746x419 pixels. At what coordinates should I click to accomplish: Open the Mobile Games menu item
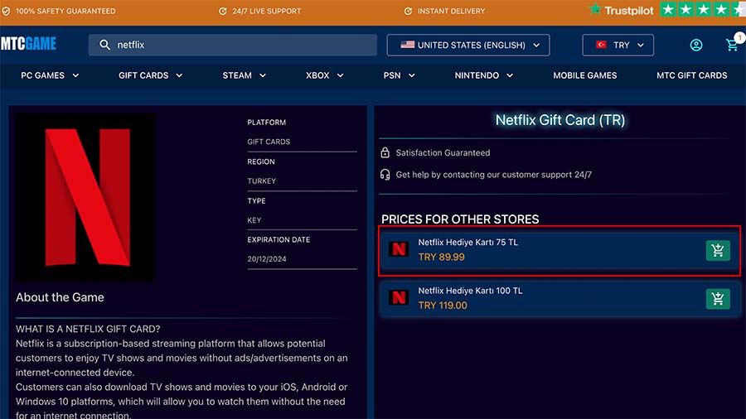584,75
